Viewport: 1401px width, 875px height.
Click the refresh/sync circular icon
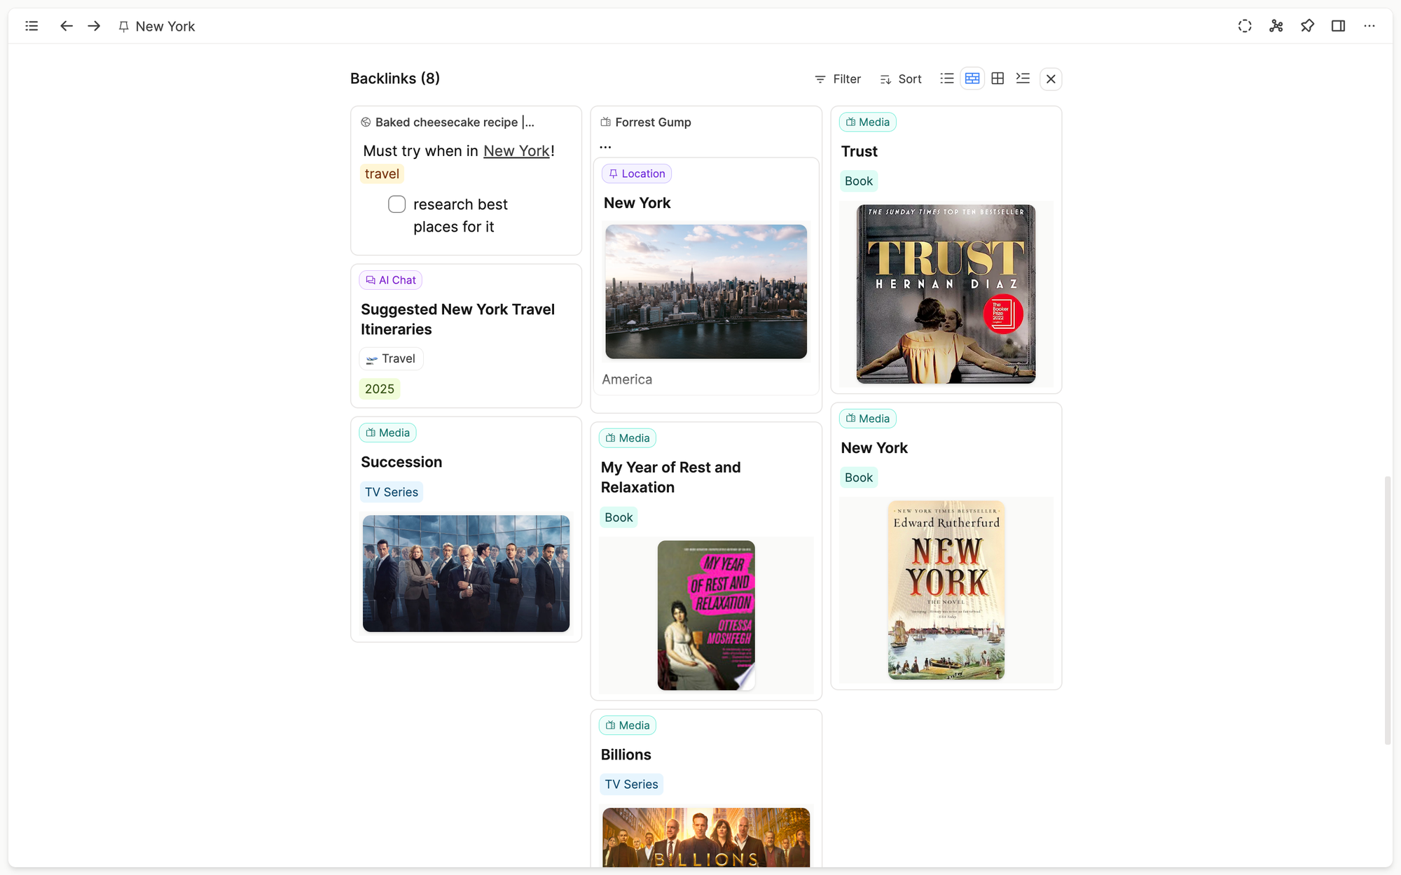(1245, 26)
